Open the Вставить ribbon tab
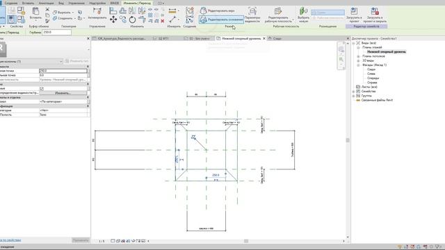 tap(28, 3)
